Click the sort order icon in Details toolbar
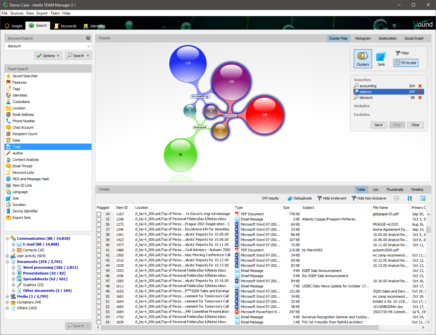 (x=409, y=198)
